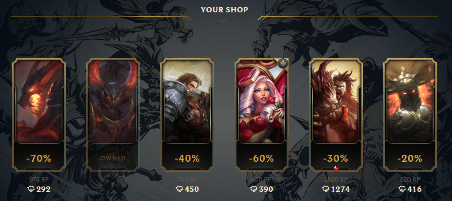This screenshot has width=452, height=201.
Task: Click the OWNED label on the second card
Action: click(x=113, y=158)
